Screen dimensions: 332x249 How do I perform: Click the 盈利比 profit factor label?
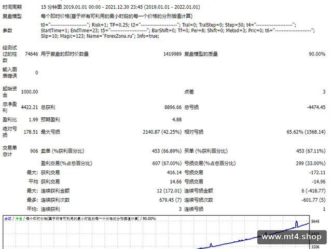tap(9, 120)
